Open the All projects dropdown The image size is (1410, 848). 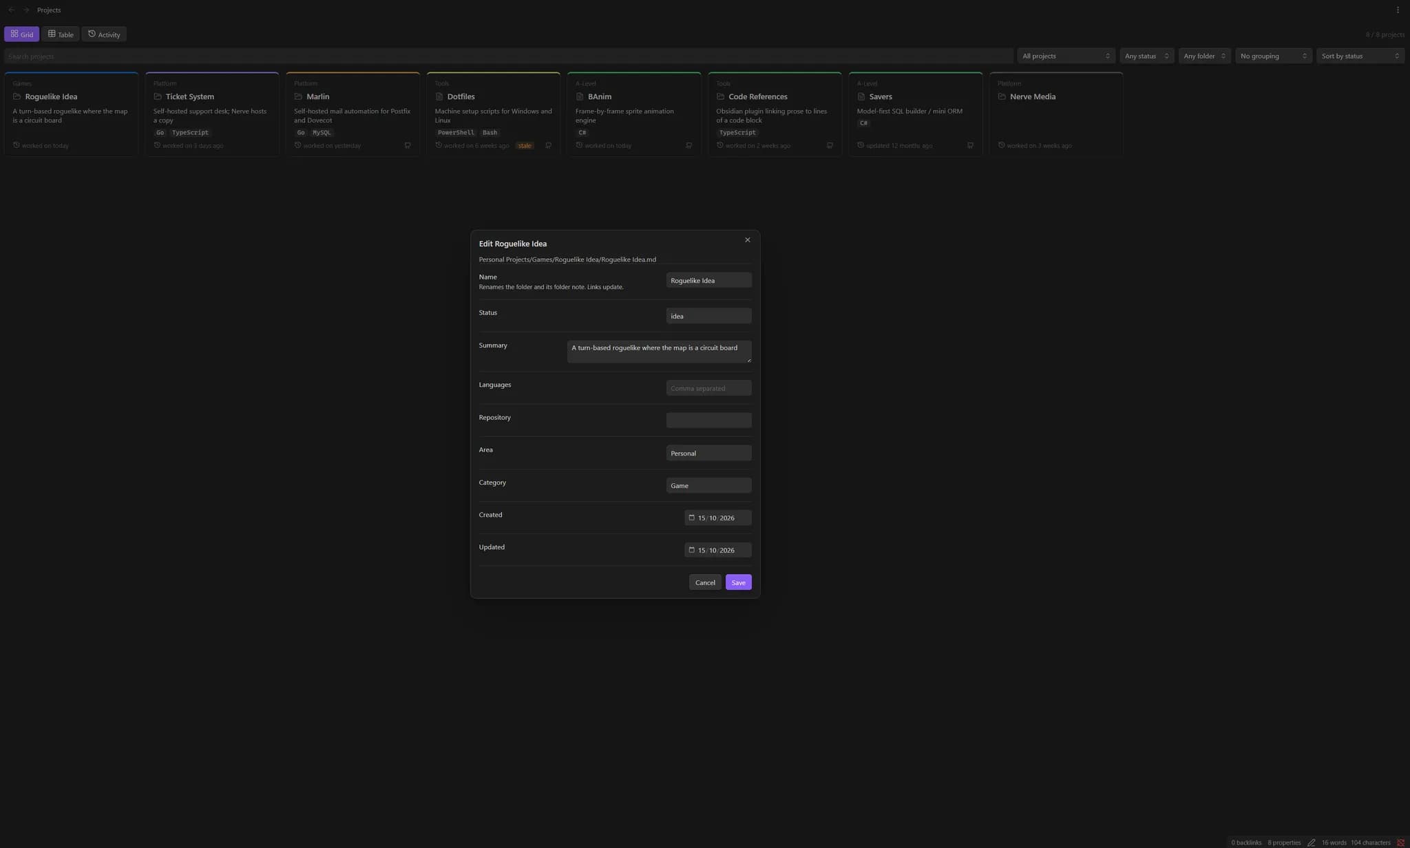click(x=1066, y=56)
